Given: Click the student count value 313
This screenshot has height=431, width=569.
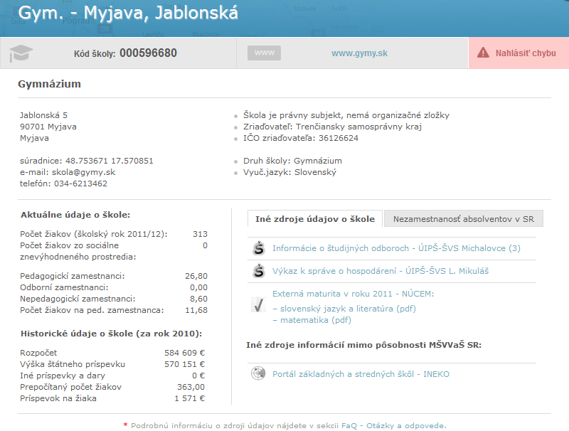Looking at the screenshot, I should coord(200,234).
